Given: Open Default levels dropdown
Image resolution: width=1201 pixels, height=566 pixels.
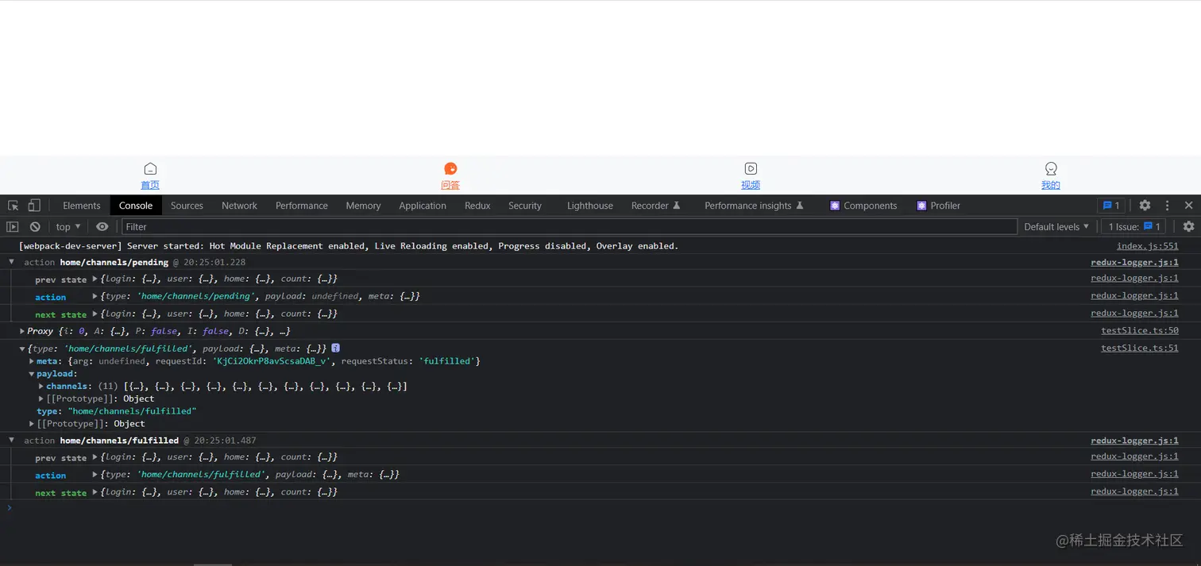Looking at the screenshot, I should coord(1056,227).
